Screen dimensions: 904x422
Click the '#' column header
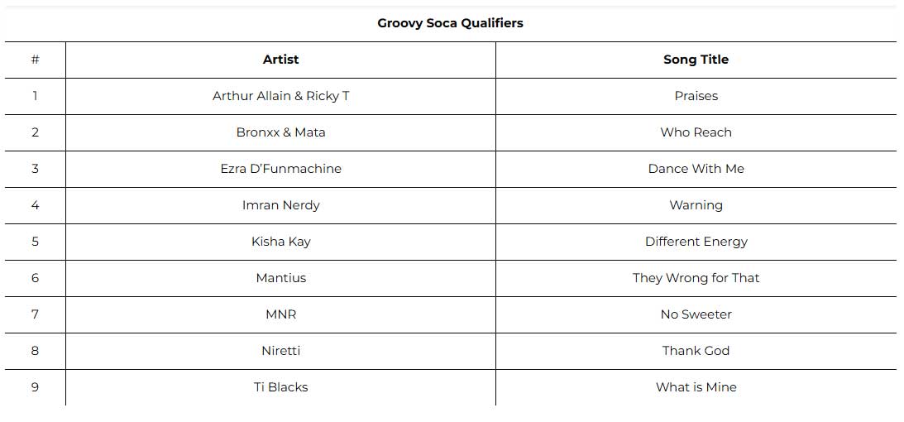(x=35, y=60)
